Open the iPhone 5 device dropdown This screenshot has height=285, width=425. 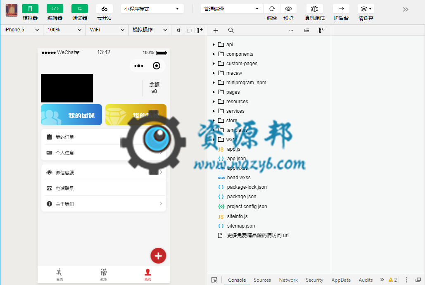point(21,30)
